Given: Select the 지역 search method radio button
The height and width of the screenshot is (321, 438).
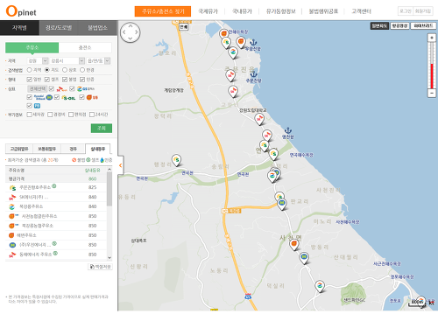Looking at the screenshot, I should tap(29, 70).
